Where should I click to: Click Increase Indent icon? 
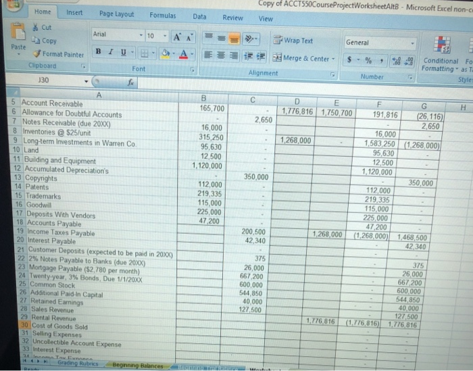pyautogui.click(x=260, y=57)
